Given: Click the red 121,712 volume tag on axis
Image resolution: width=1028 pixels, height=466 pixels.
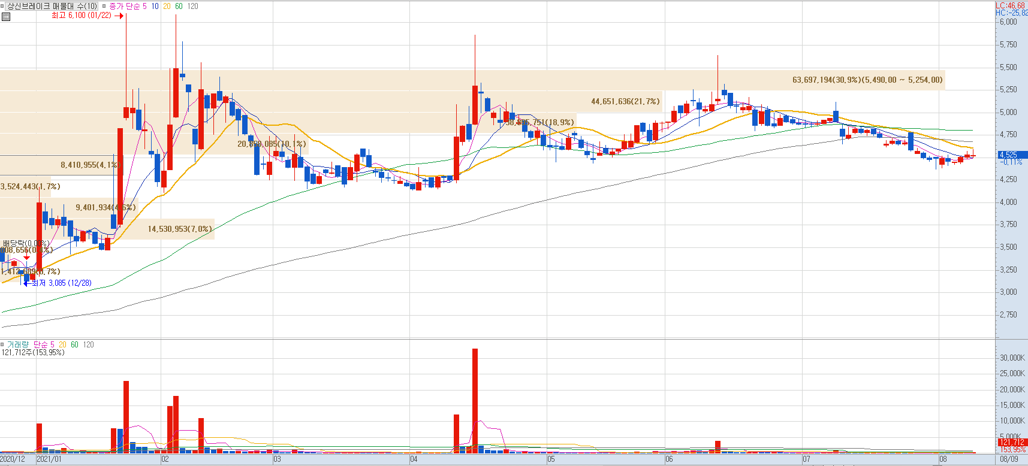Looking at the screenshot, I should (x=1012, y=442).
